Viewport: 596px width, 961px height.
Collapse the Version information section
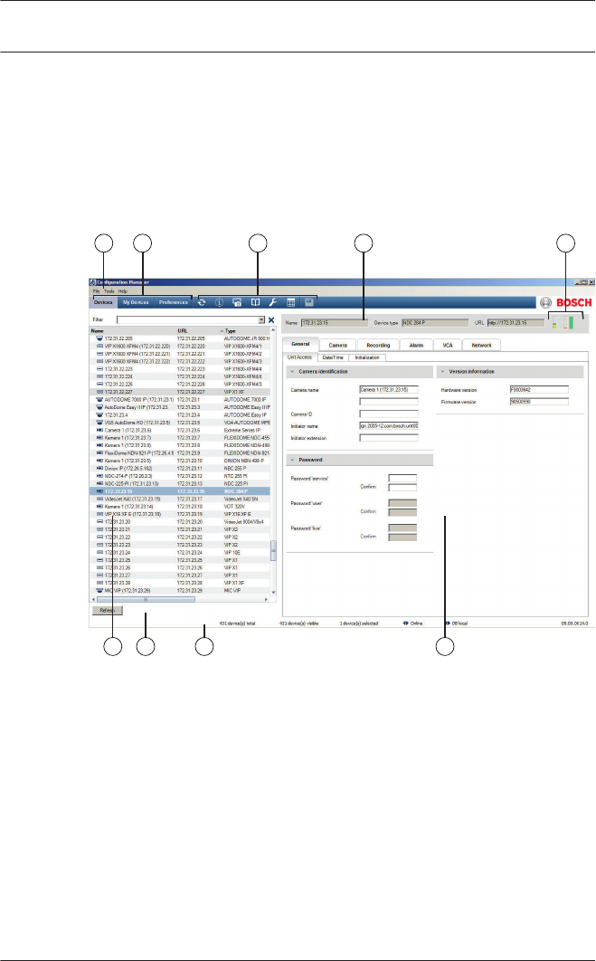click(x=442, y=371)
